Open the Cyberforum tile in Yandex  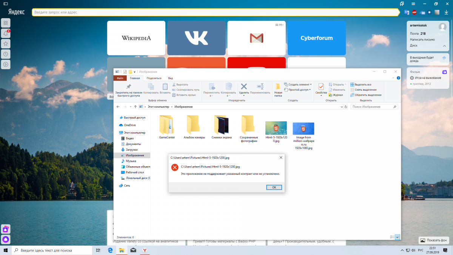click(317, 38)
